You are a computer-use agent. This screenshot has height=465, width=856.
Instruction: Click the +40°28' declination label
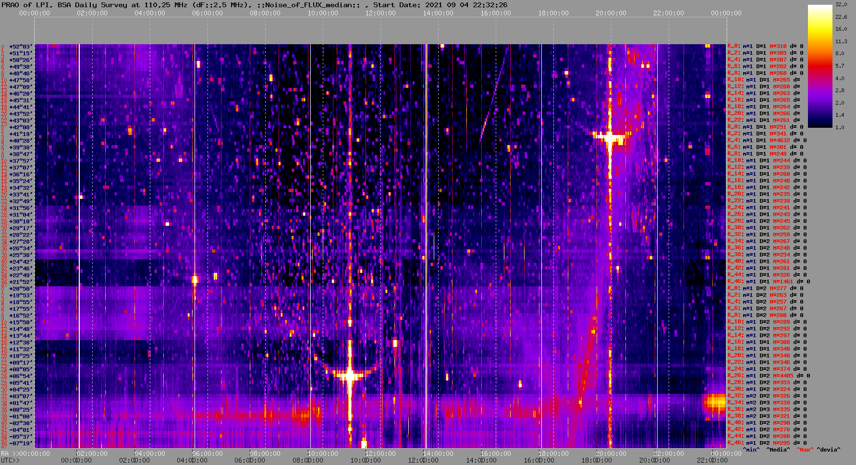pos(21,140)
